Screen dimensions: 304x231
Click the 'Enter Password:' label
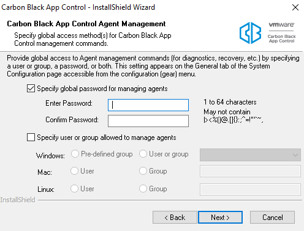click(x=69, y=103)
